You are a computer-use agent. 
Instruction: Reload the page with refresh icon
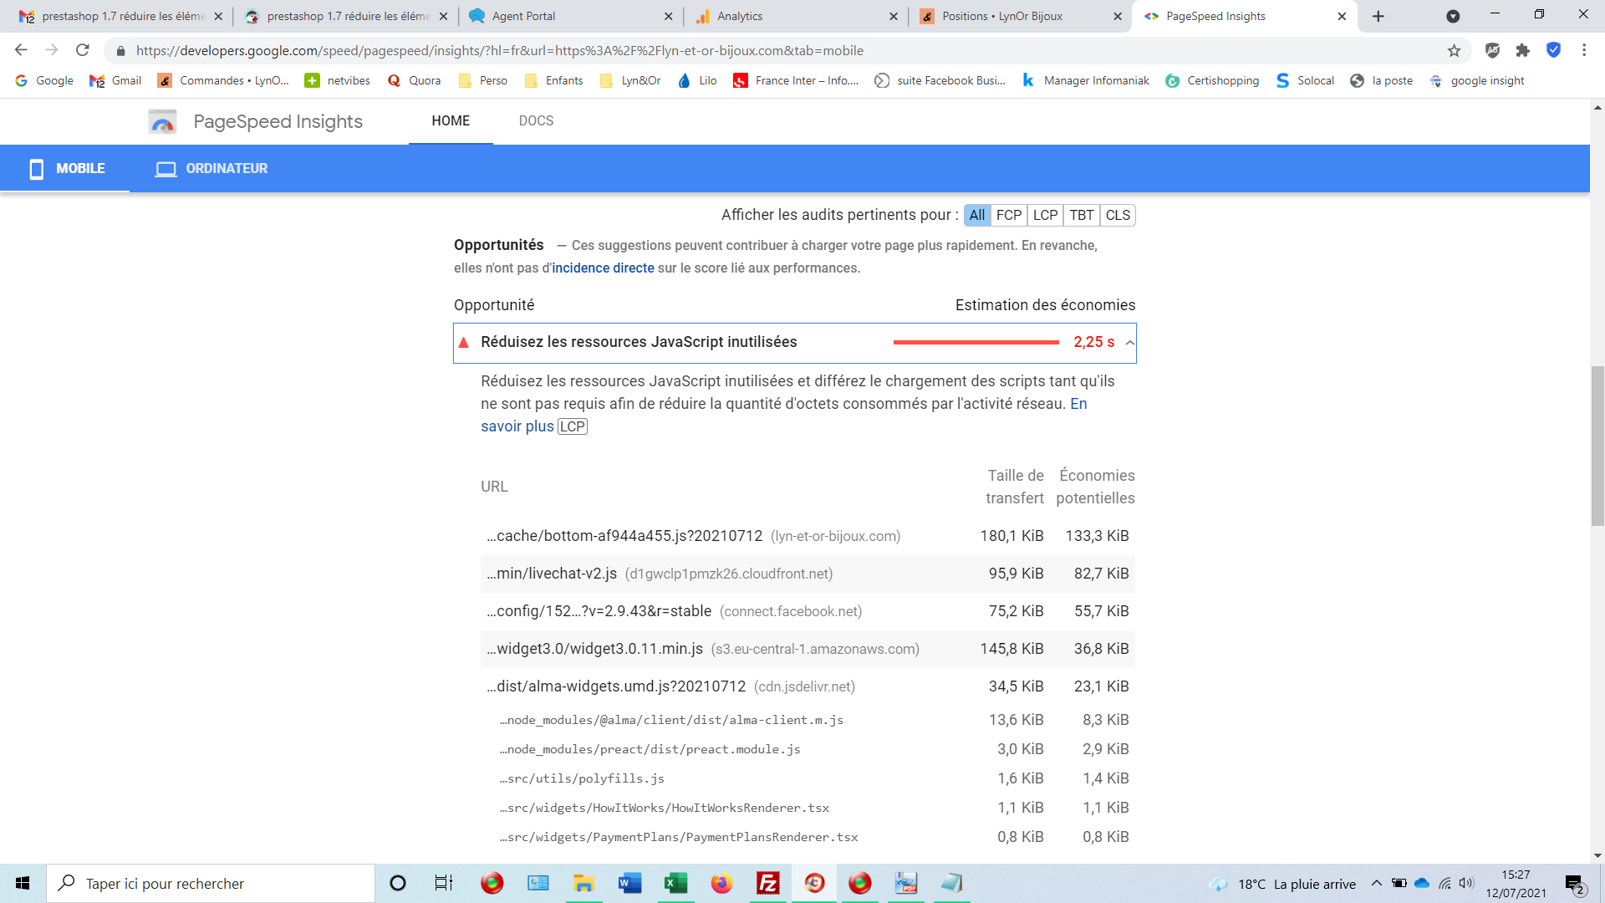click(83, 50)
